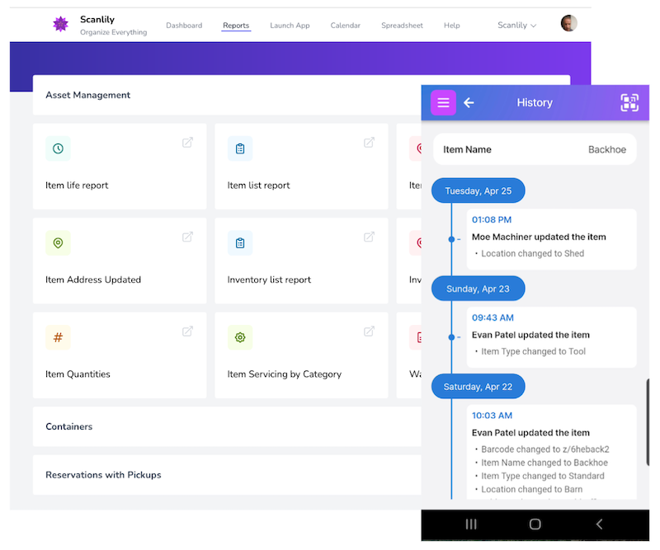Select the Tuesday, Apr 25 date badge

coord(478,191)
